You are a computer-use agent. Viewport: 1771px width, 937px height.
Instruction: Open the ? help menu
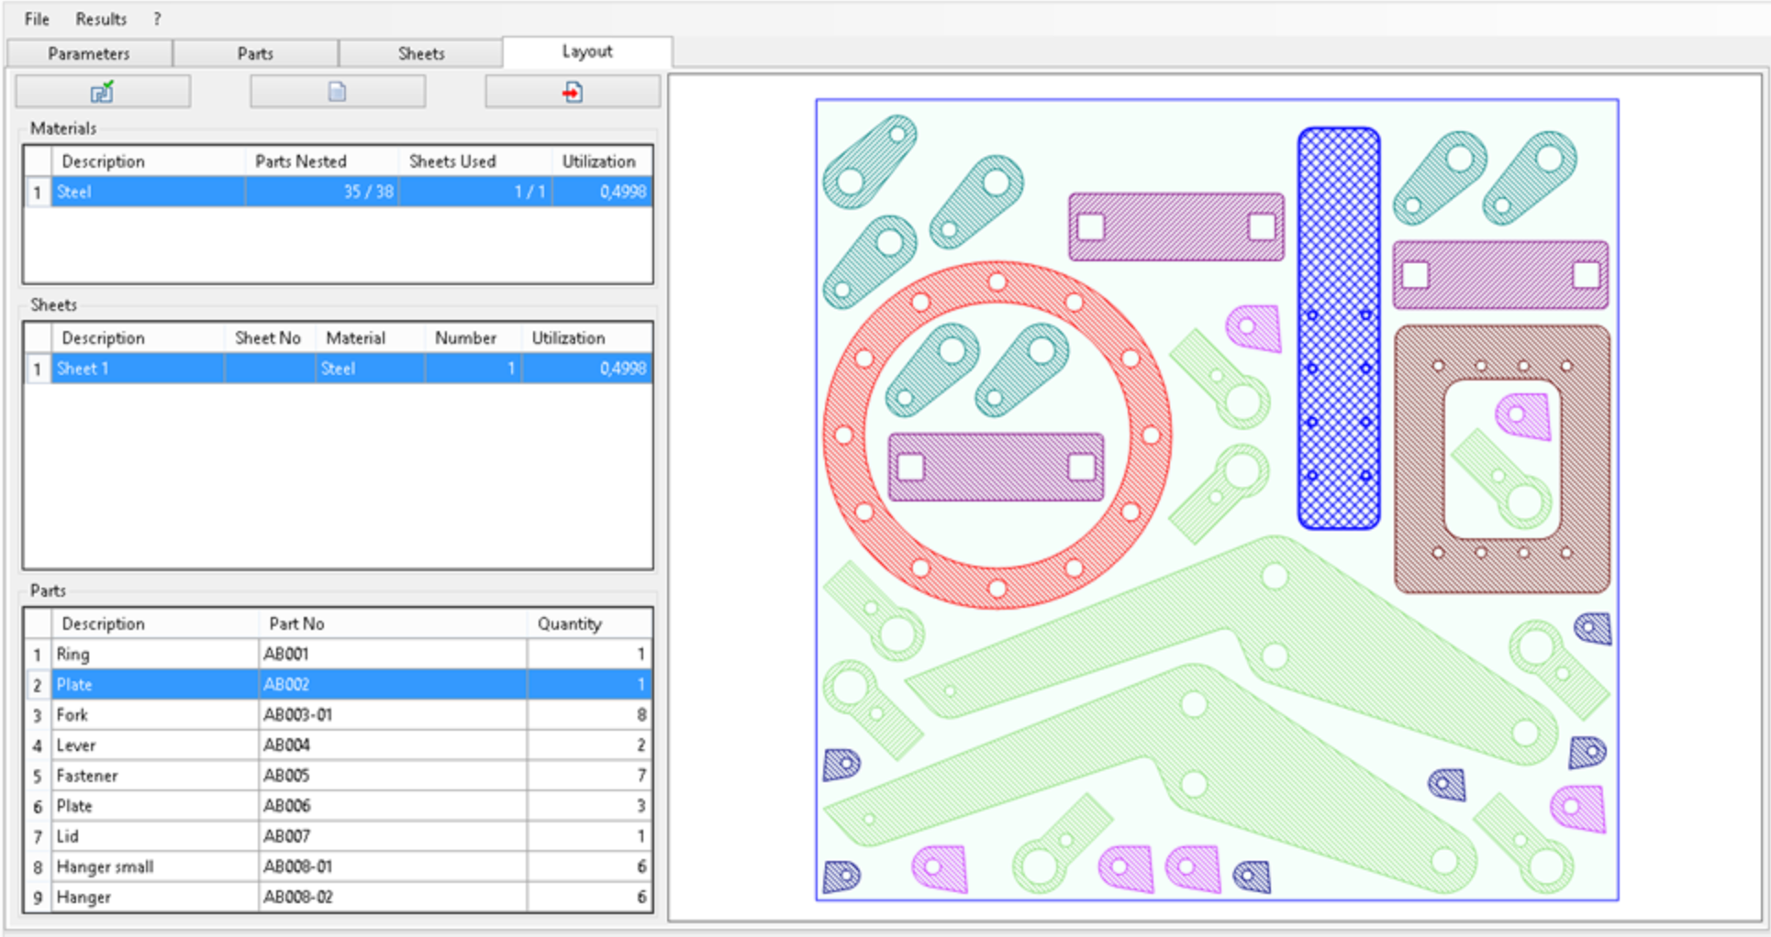point(157,18)
